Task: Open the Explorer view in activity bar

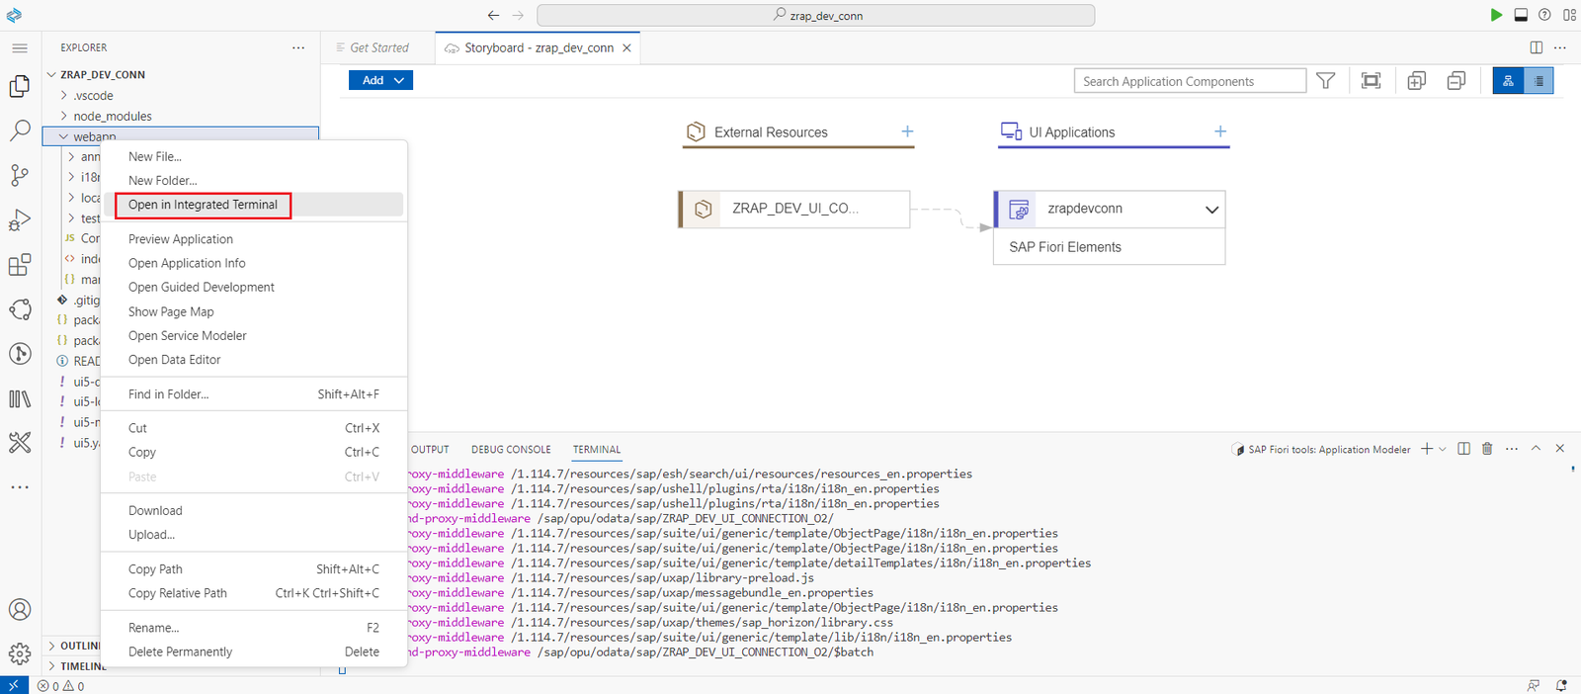Action: click(20, 86)
